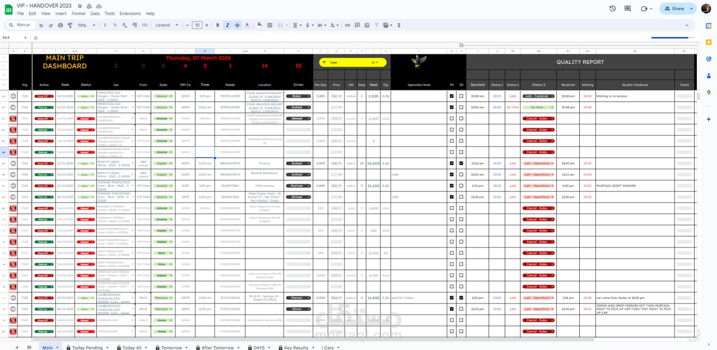Switch to After Tomorrow sheet tab
Screen dimensions: 717x350
218,347
